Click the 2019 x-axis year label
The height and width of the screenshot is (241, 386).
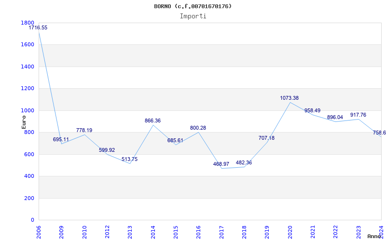pyautogui.click(x=267, y=232)
